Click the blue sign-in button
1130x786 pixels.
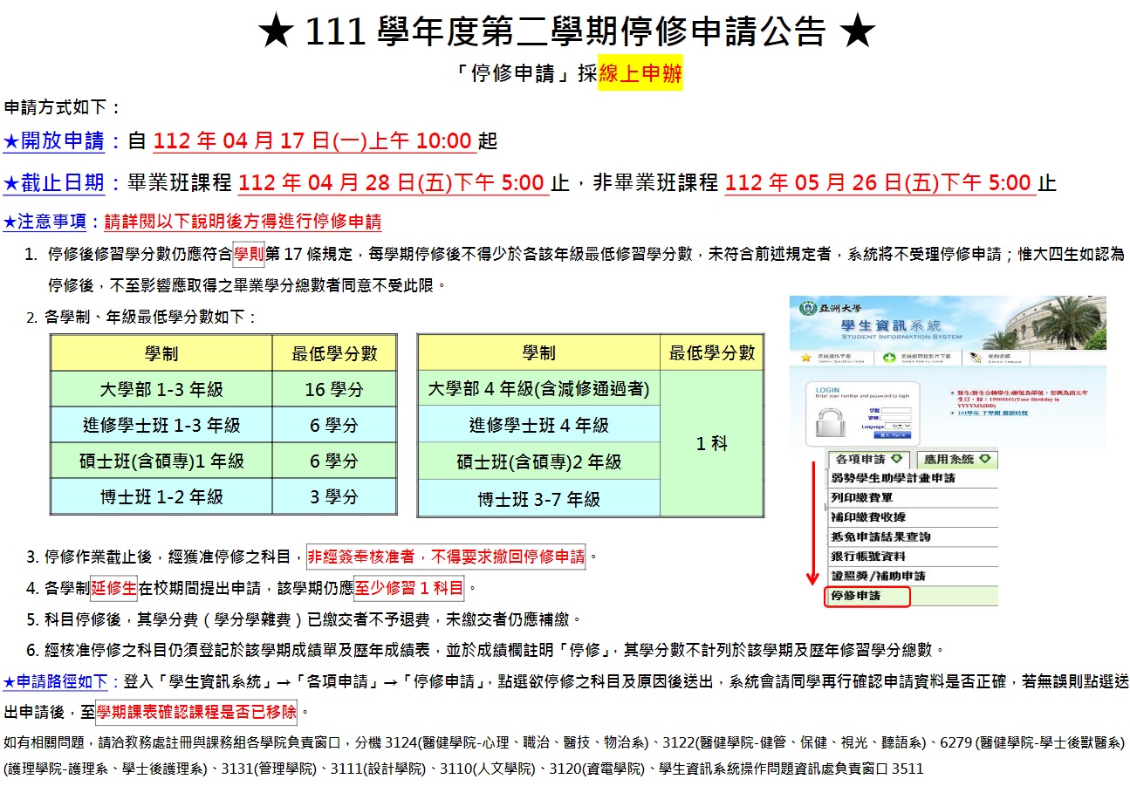click(x=893, y=435)
